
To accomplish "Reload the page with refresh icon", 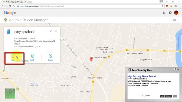I will coord(10,6).
